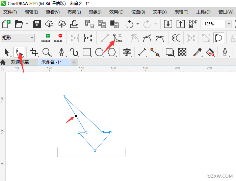Click the Cut icon

click(89, 24)
